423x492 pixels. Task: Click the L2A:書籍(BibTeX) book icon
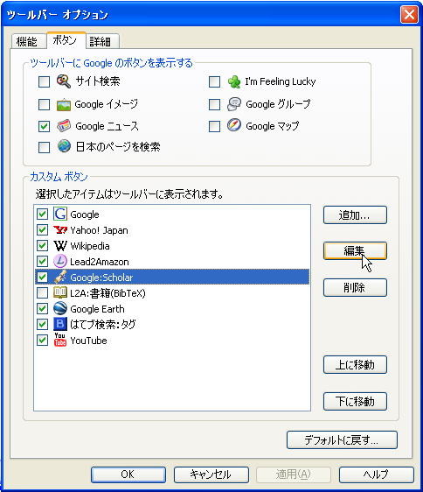click(59, 292)
